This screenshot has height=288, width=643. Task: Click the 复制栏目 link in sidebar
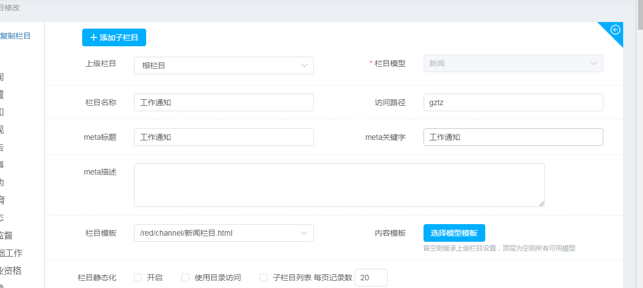point(15,36)
